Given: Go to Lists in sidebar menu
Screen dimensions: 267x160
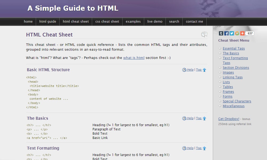Looking at the screenshot, I should click(x=226, y=82).
